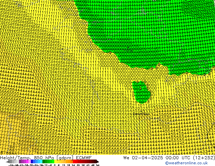Click the dark green legend swatch near -12
The width and height of the screenshot is (215, 166).
(x=44, y=162)
